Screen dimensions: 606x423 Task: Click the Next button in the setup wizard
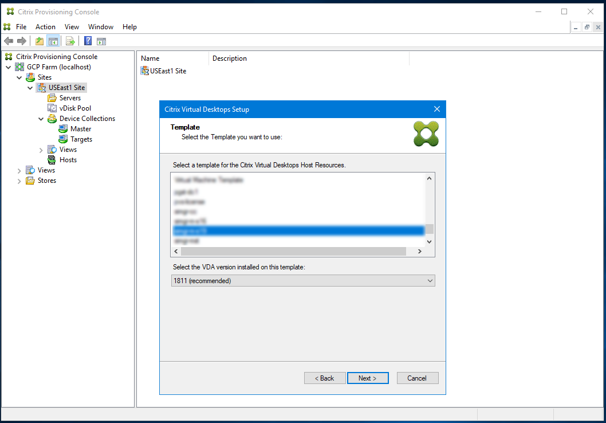[x=368, y=378]
